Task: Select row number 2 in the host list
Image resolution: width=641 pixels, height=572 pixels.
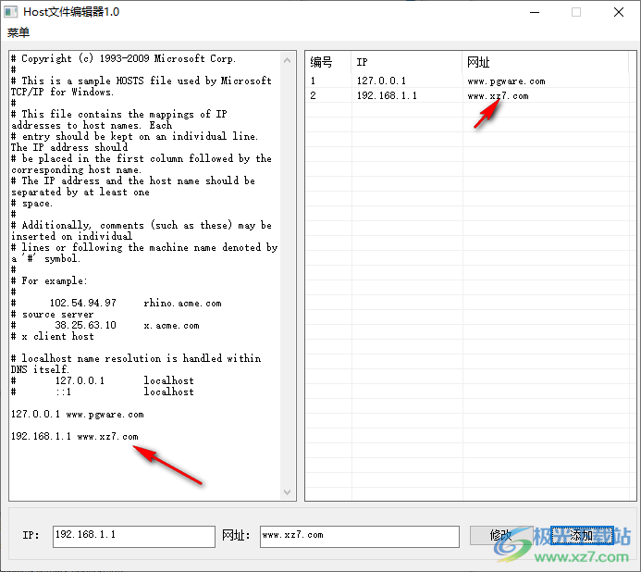Action: 314,96
